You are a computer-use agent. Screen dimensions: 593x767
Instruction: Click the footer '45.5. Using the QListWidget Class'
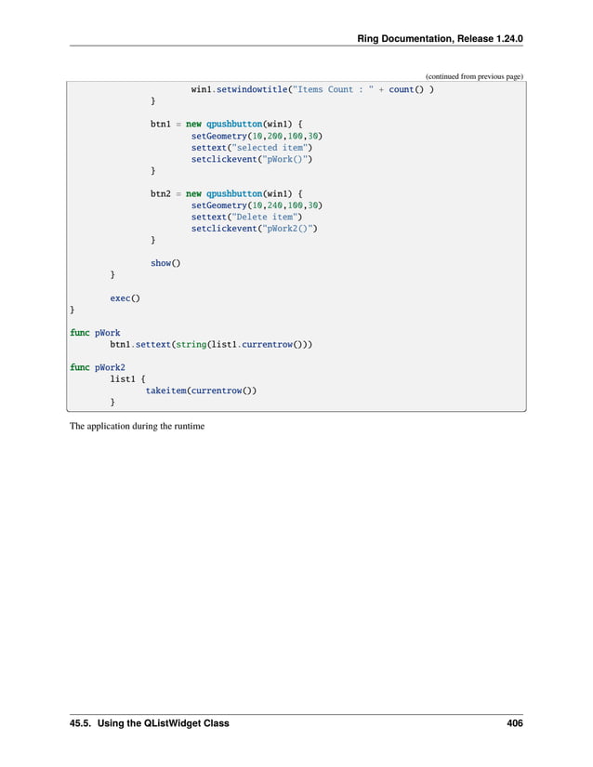(x=149, y=723)
